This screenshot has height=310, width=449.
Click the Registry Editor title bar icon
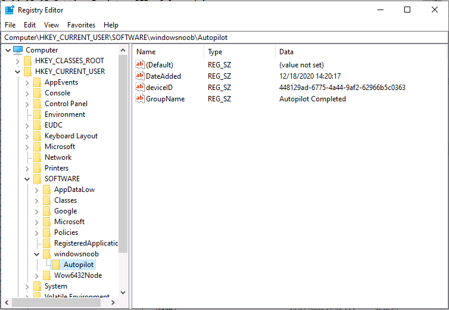click(x=10, y=10)
